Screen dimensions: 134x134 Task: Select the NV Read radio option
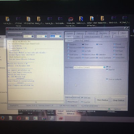click(118, 51)
